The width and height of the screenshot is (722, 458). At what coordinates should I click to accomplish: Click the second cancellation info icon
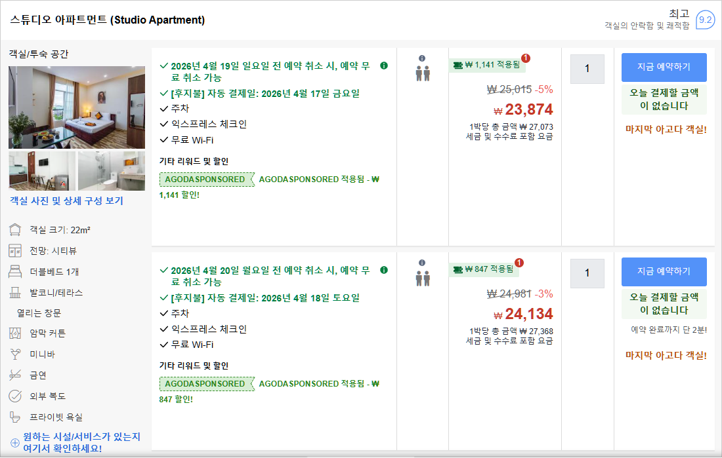pos(384,270)
